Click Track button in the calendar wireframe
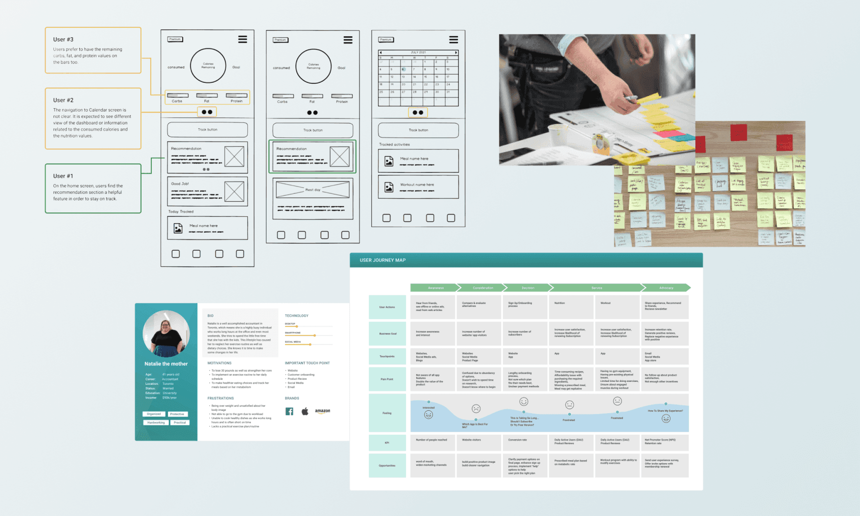 418,130
